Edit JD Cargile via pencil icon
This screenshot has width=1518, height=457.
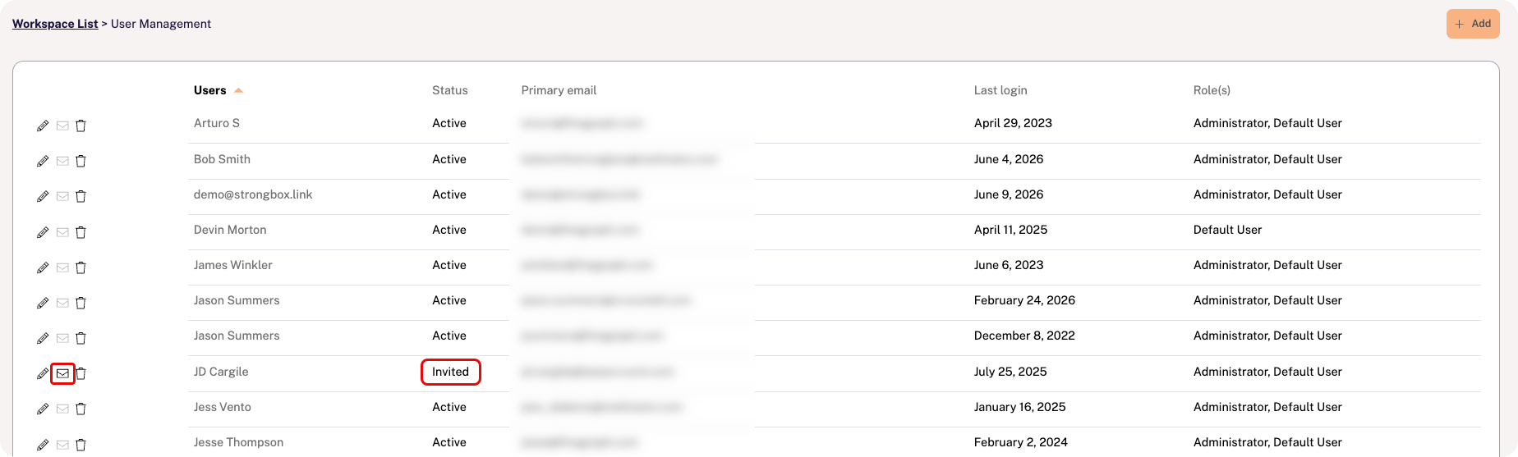[43, 373]
